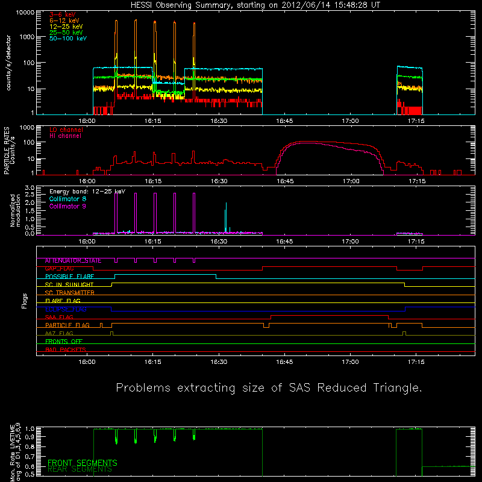The image size is (482, 482).
Task: Click the 'counts/s/detector' axis title
Action: tap(8, 63)
